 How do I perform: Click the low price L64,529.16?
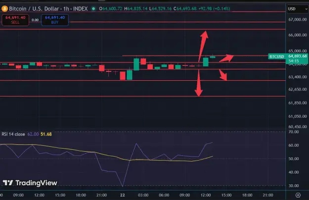[160, 9]
